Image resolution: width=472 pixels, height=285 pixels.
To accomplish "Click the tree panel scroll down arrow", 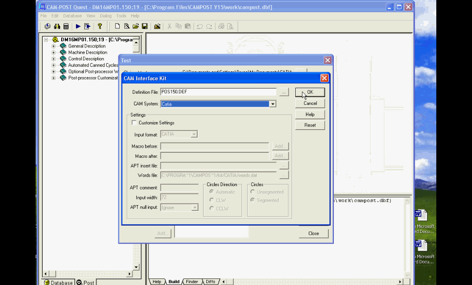I will click(136, 267).
